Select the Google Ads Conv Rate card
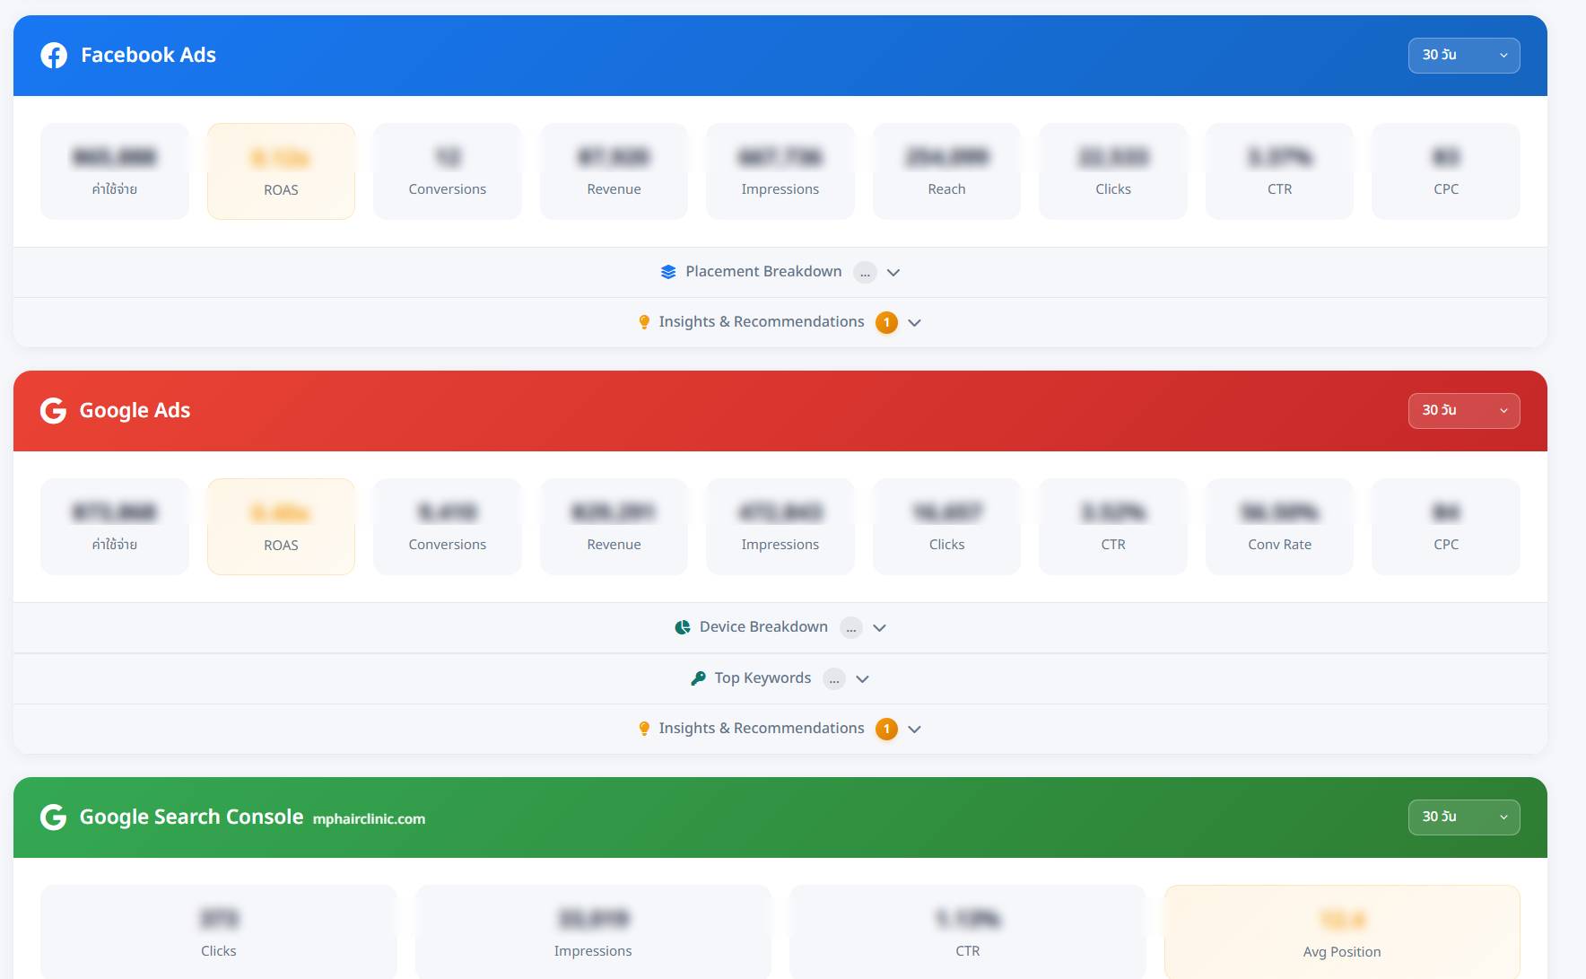 point(1279,527)
